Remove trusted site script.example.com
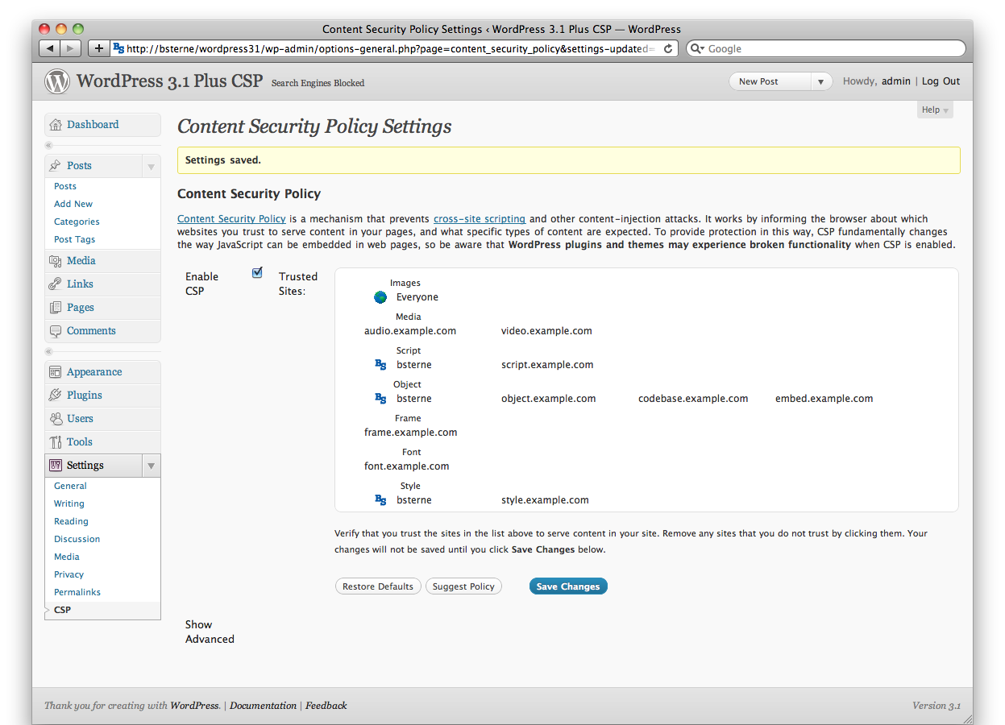Viewport: 1005px width, 725px height. (547, 365)
